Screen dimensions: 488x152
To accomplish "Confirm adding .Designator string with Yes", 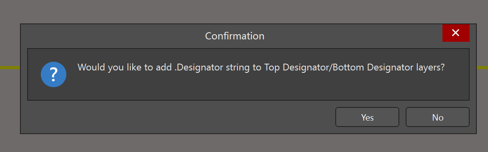I will pos(367,117).
